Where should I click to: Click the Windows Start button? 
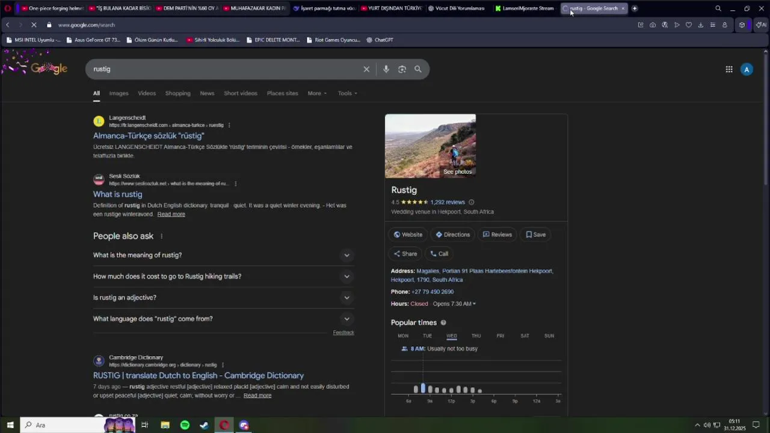(10, 425)
